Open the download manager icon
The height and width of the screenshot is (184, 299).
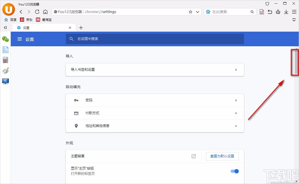286,12
